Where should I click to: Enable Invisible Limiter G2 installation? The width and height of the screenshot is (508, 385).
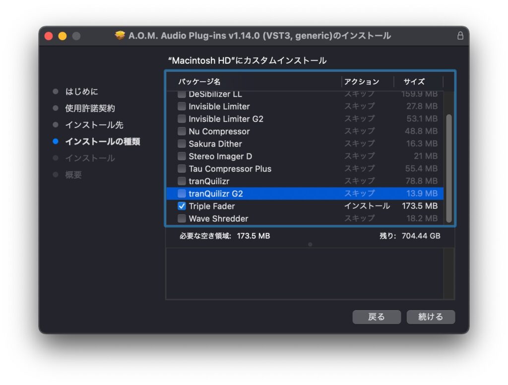point(182,119)
